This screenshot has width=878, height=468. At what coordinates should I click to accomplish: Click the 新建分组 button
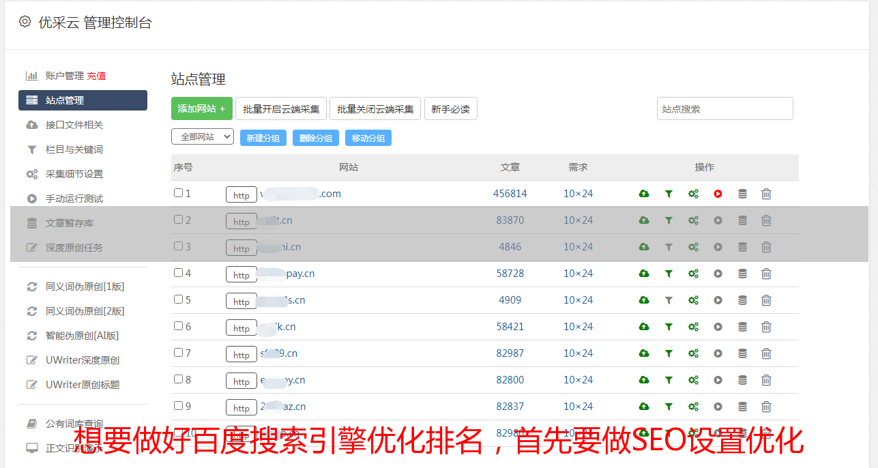click(x=263, y=138)
